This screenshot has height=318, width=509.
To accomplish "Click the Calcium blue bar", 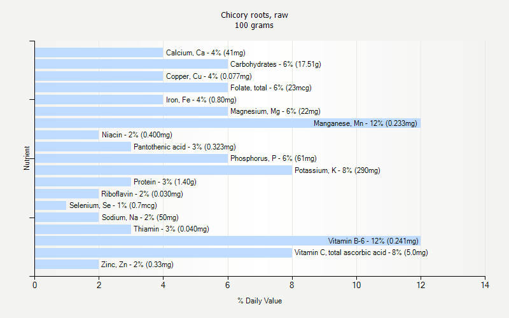I will [99, 53].
